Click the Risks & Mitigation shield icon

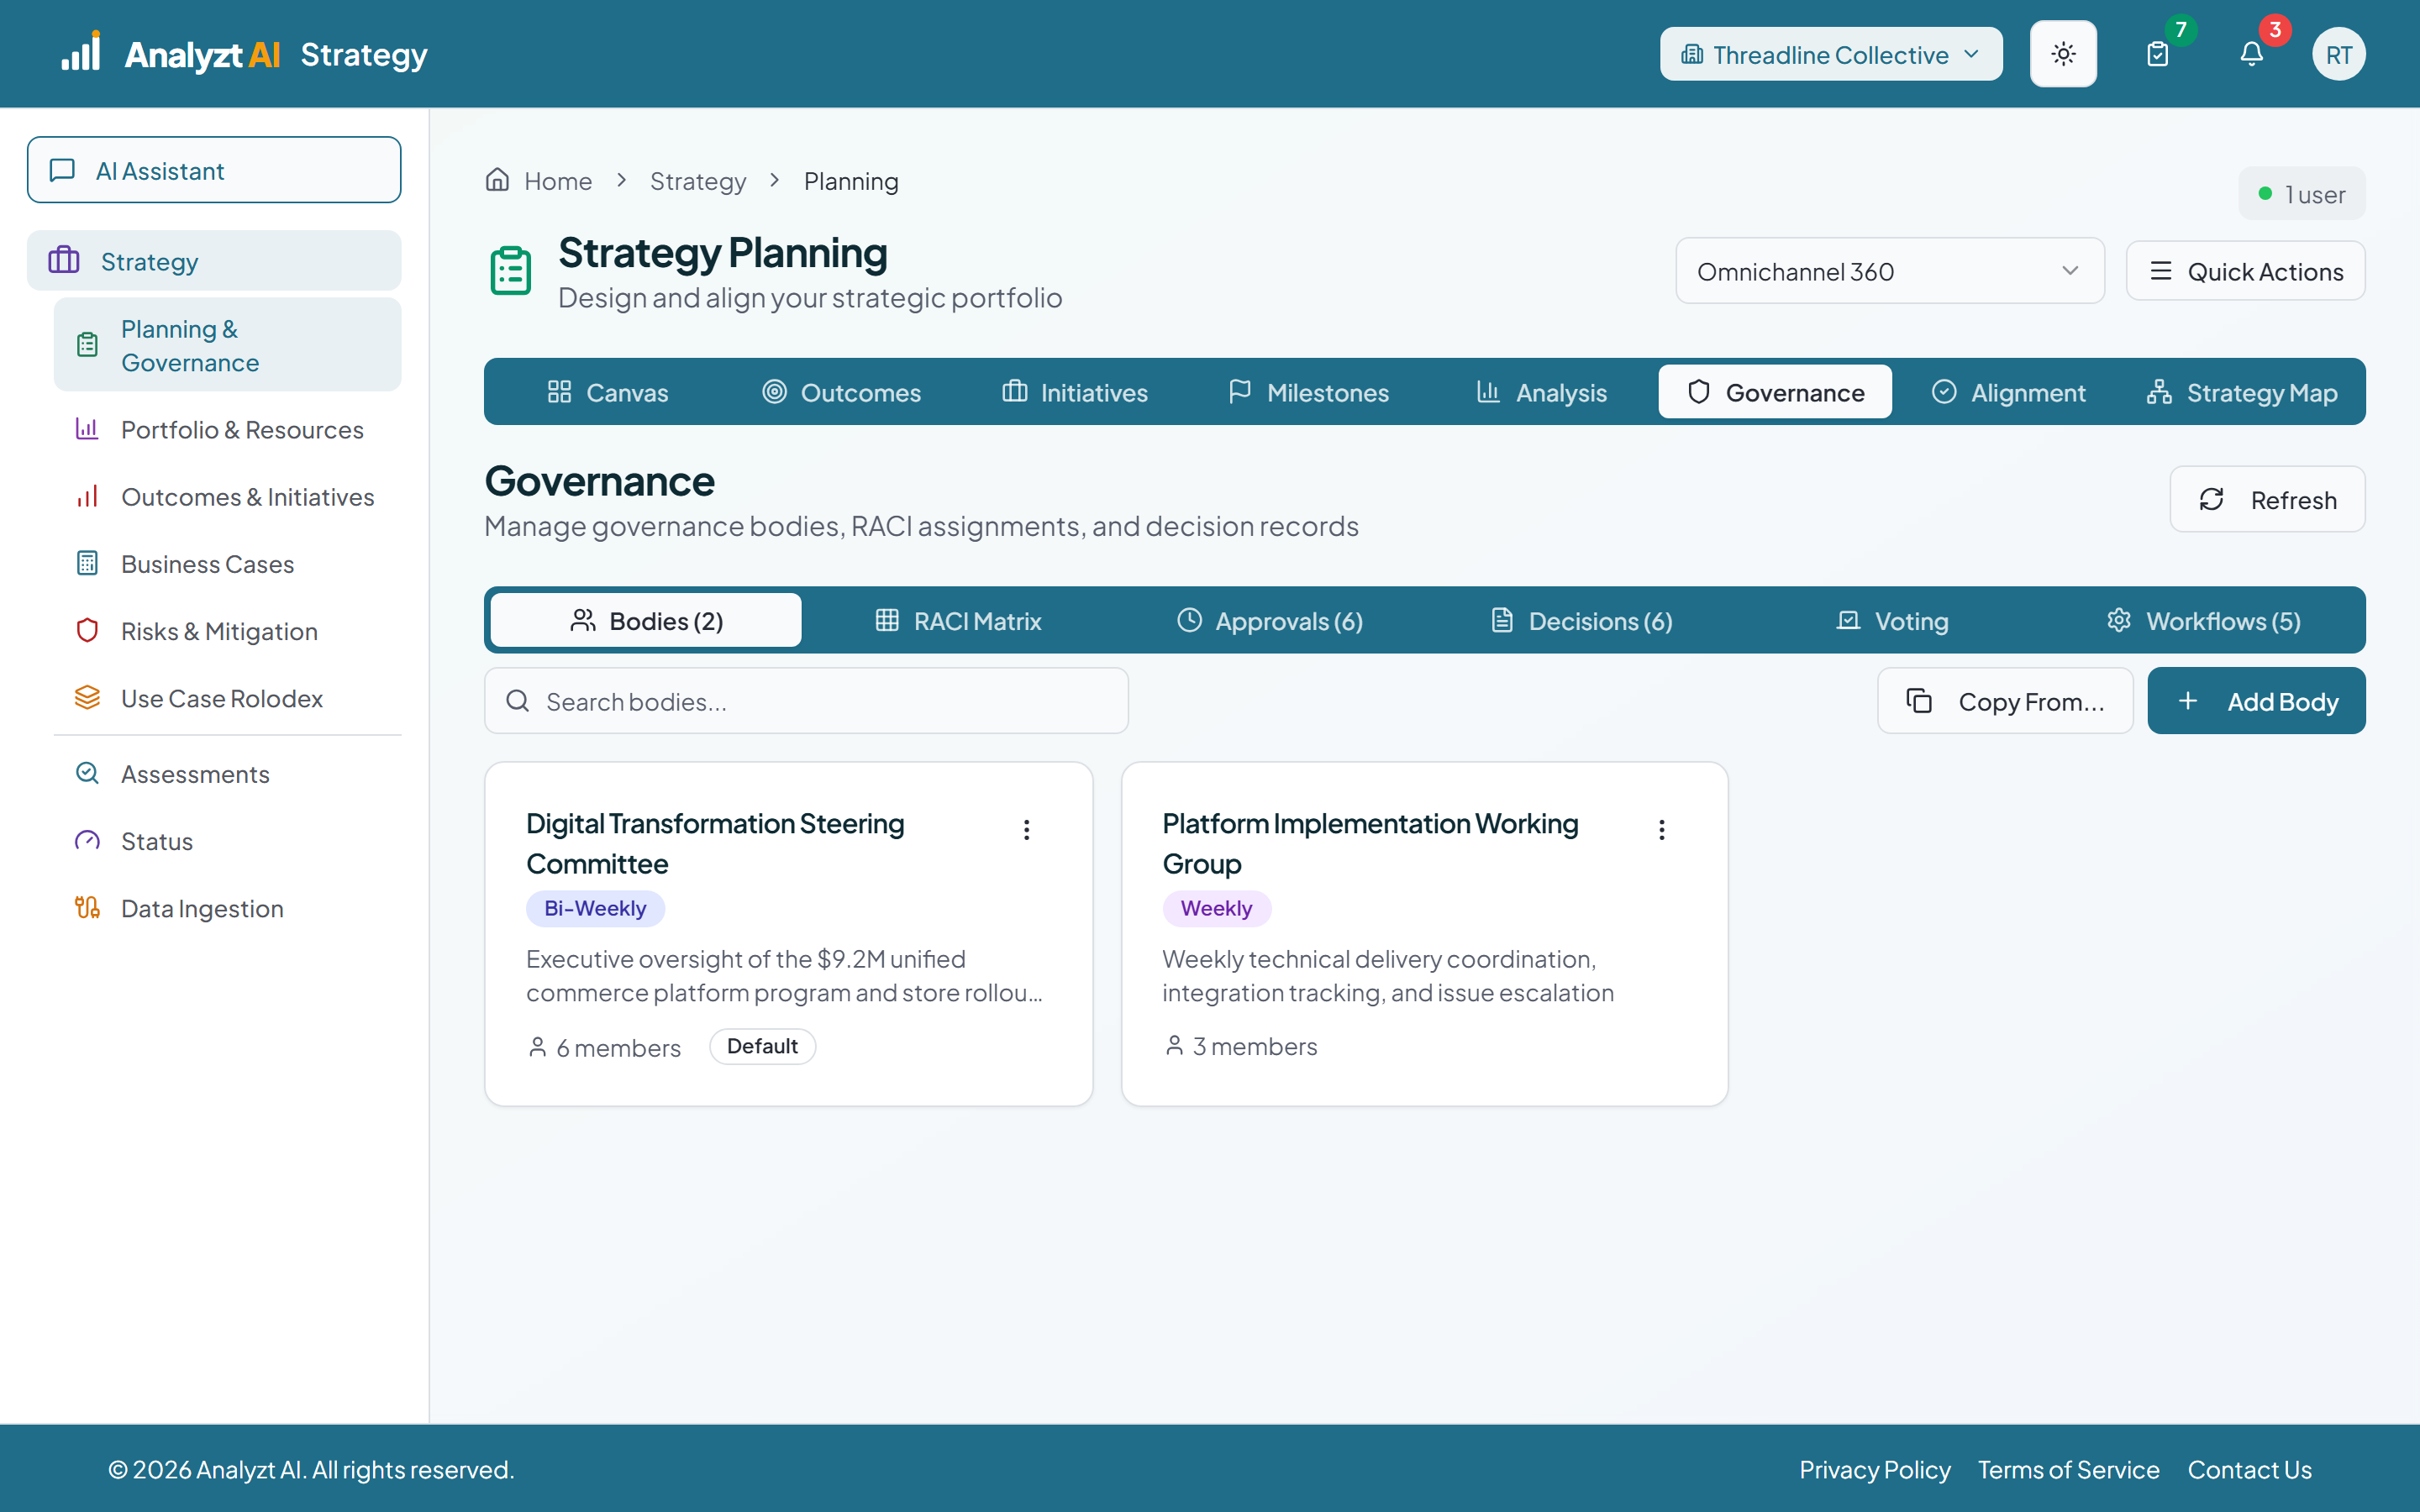coord(88,631)
